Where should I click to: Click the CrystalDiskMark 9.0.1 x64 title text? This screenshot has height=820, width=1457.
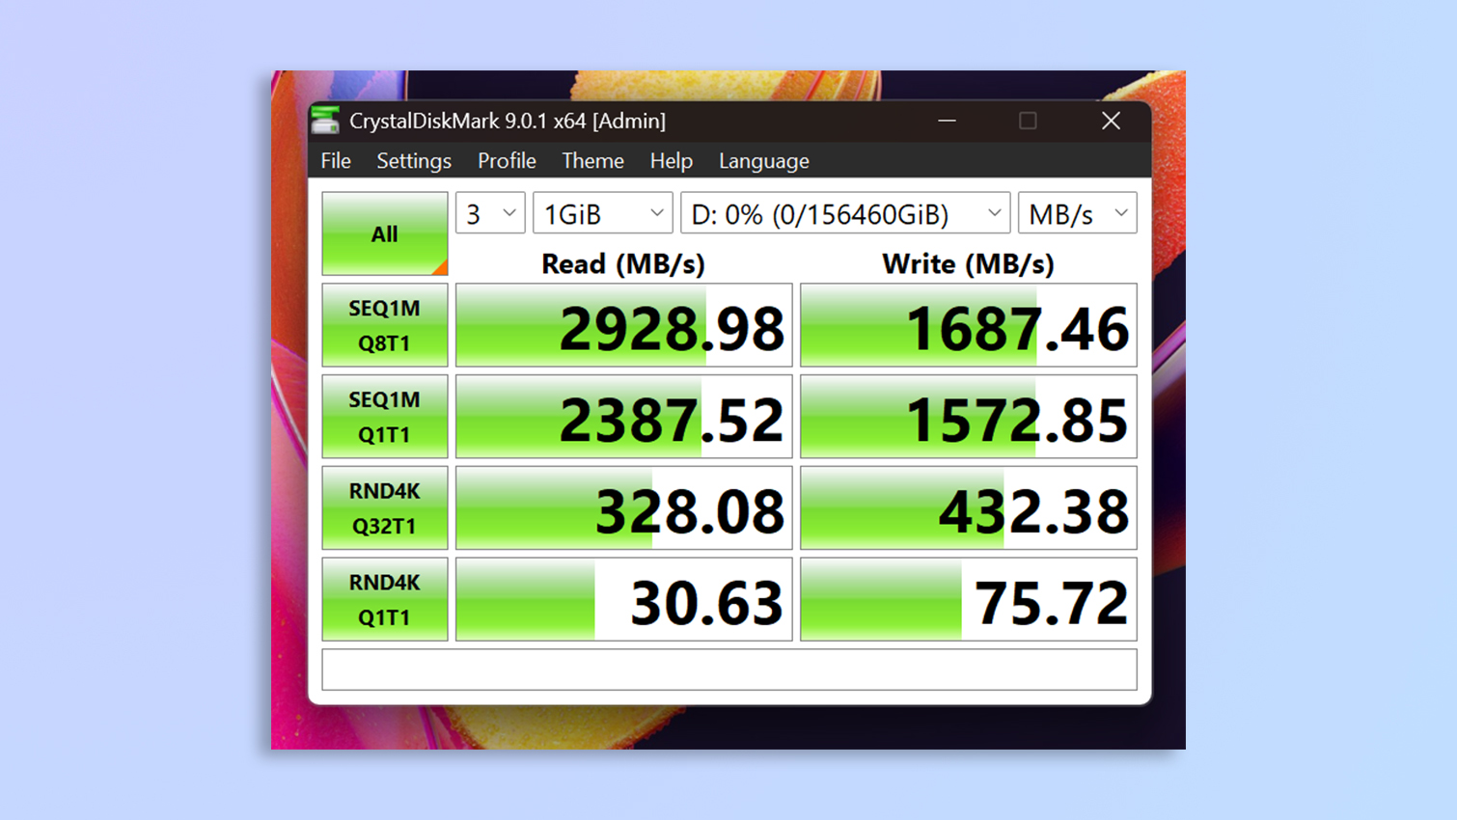coord(508,121)
